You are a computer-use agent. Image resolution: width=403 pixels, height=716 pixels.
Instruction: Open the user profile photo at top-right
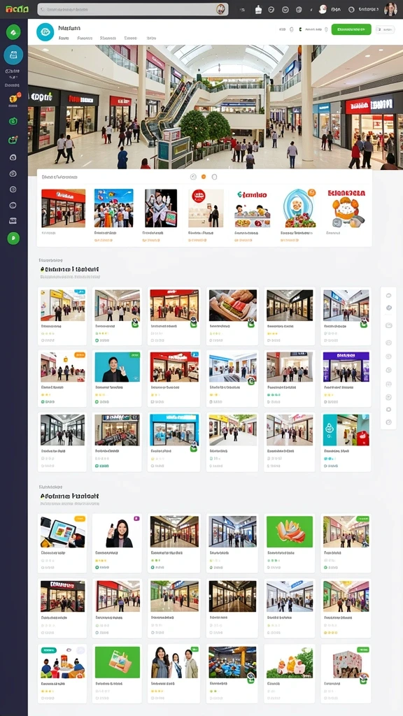point(390,8)
